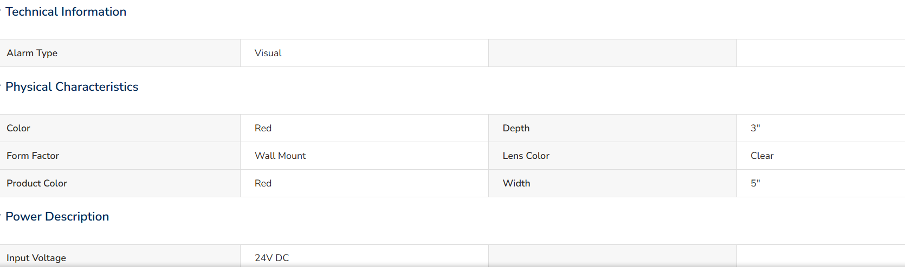This screenshot has height=267, width=905.
Task: Click the 3" depth value
Action: pos(755,128)
